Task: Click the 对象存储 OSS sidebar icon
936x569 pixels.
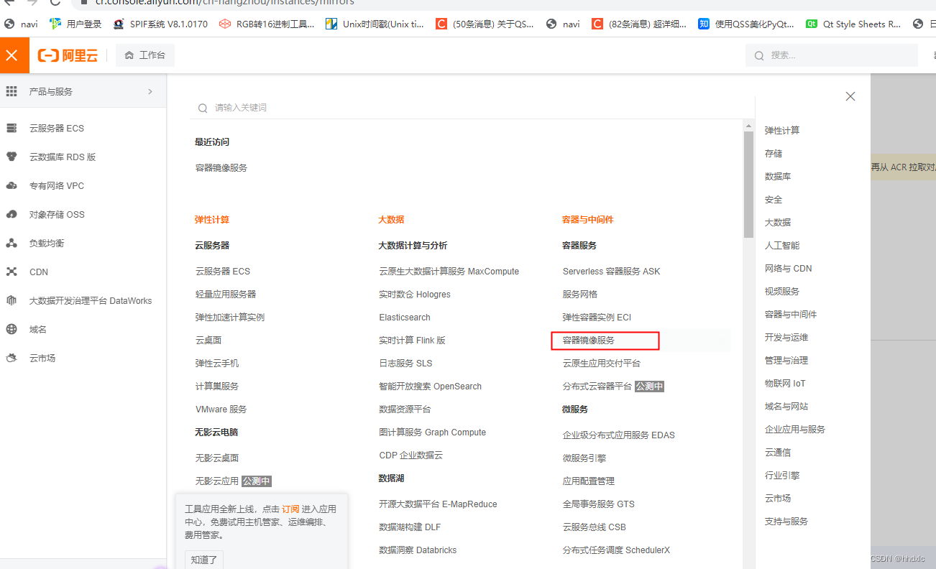Action: pos(12,214)
